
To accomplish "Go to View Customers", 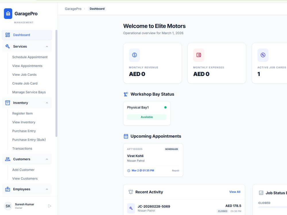I will [x=25, y=178].
